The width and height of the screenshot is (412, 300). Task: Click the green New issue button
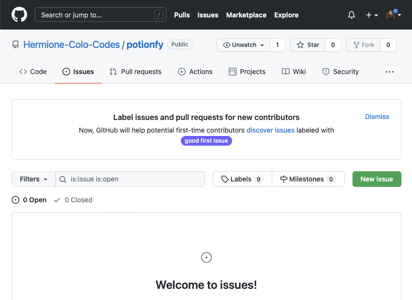point(377,179)
